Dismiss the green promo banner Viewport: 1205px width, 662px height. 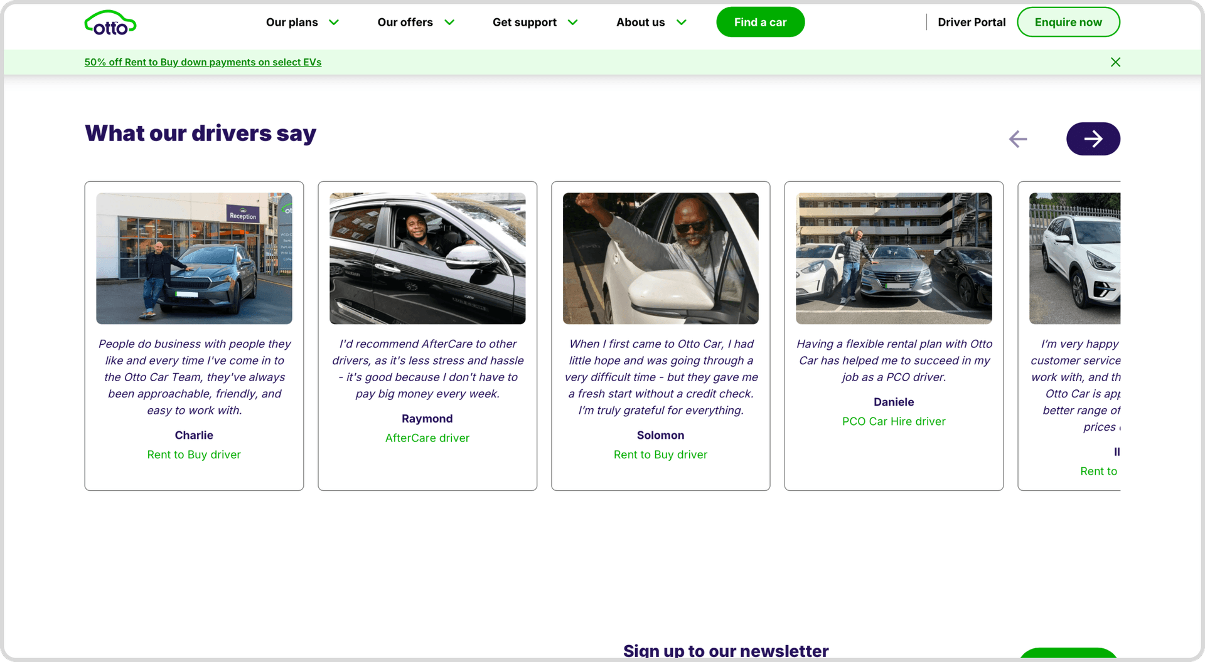tap(1115, 62)
